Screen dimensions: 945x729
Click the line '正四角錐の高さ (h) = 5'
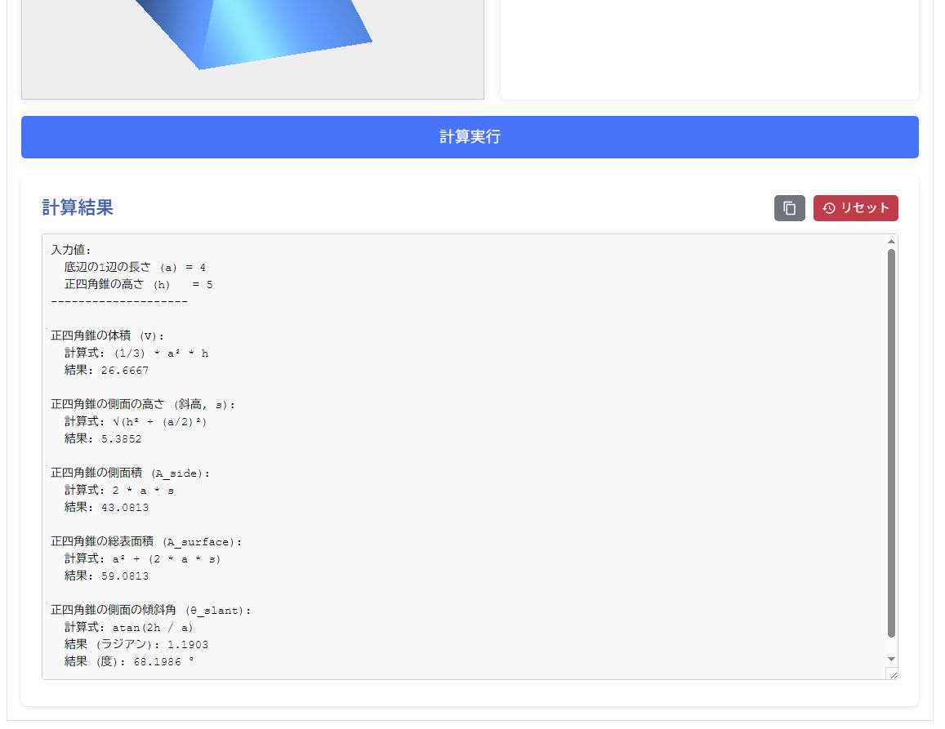[139, 284]
